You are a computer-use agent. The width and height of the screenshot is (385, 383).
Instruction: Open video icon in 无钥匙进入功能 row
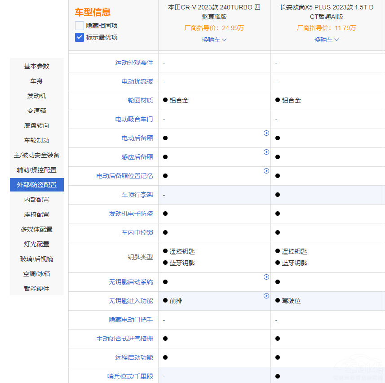point(266,296)
